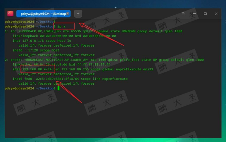Click the IP address 192.168.80.4/24

click(x=37, y=69)
